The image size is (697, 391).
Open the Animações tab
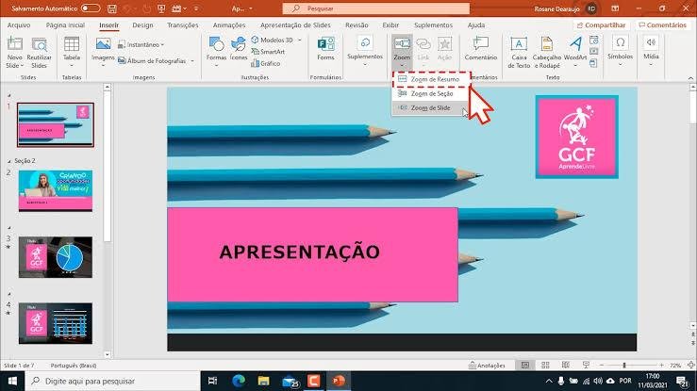[229, 25]
